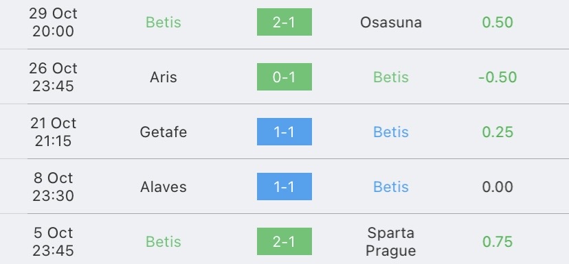Open Sparta Prague team link
The width and height of the screenshot is (569, 264).
coord(391,241)
